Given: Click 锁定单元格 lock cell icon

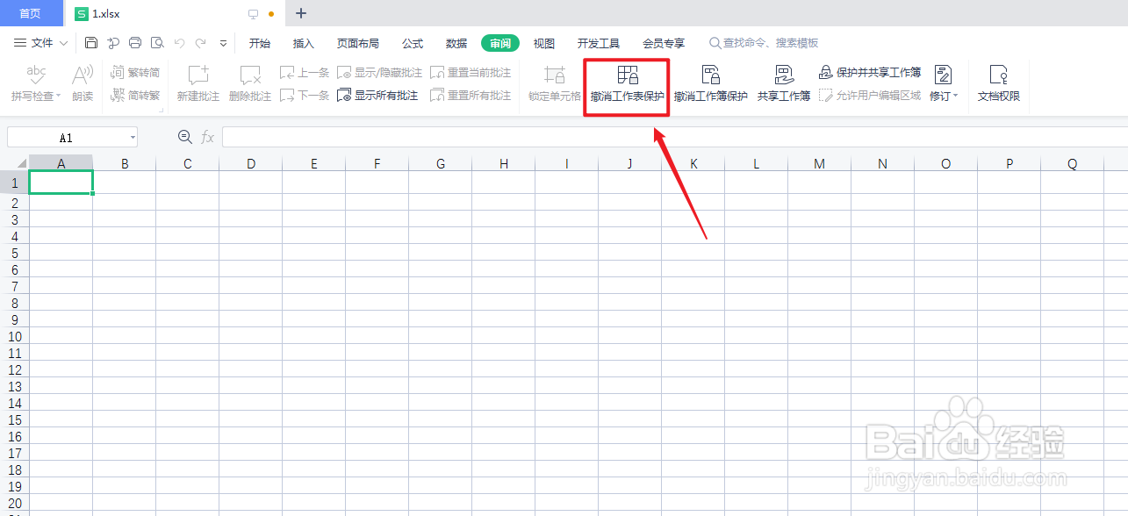Looking at the screenshot, I should pos(555,75).
